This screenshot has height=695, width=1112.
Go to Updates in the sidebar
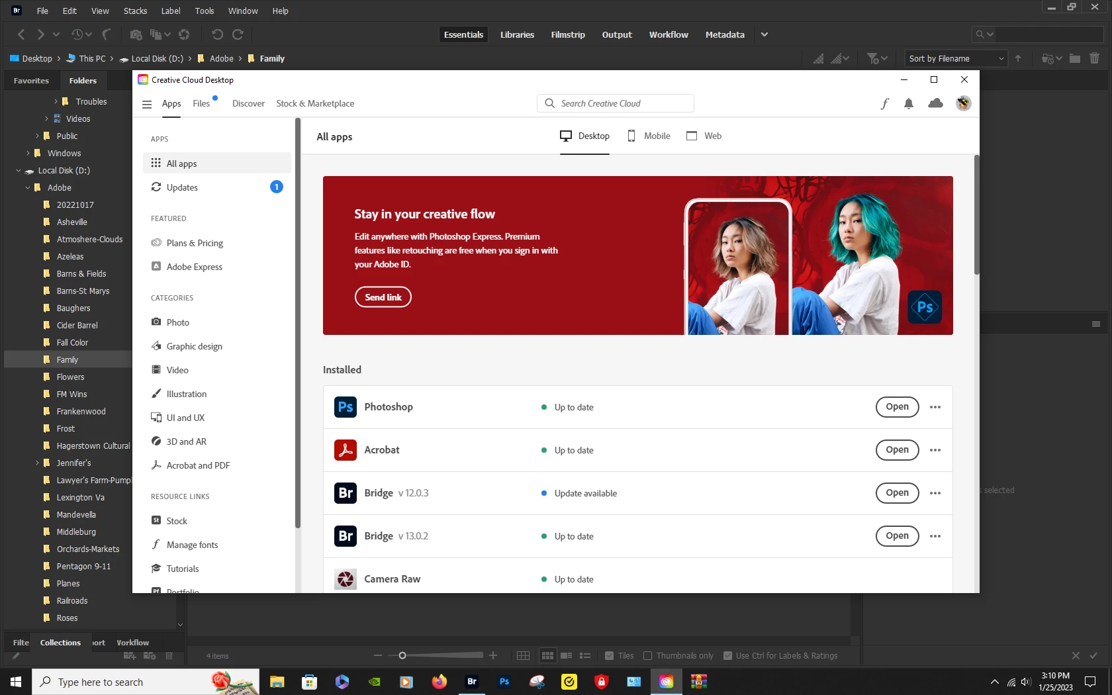[217, 187]
